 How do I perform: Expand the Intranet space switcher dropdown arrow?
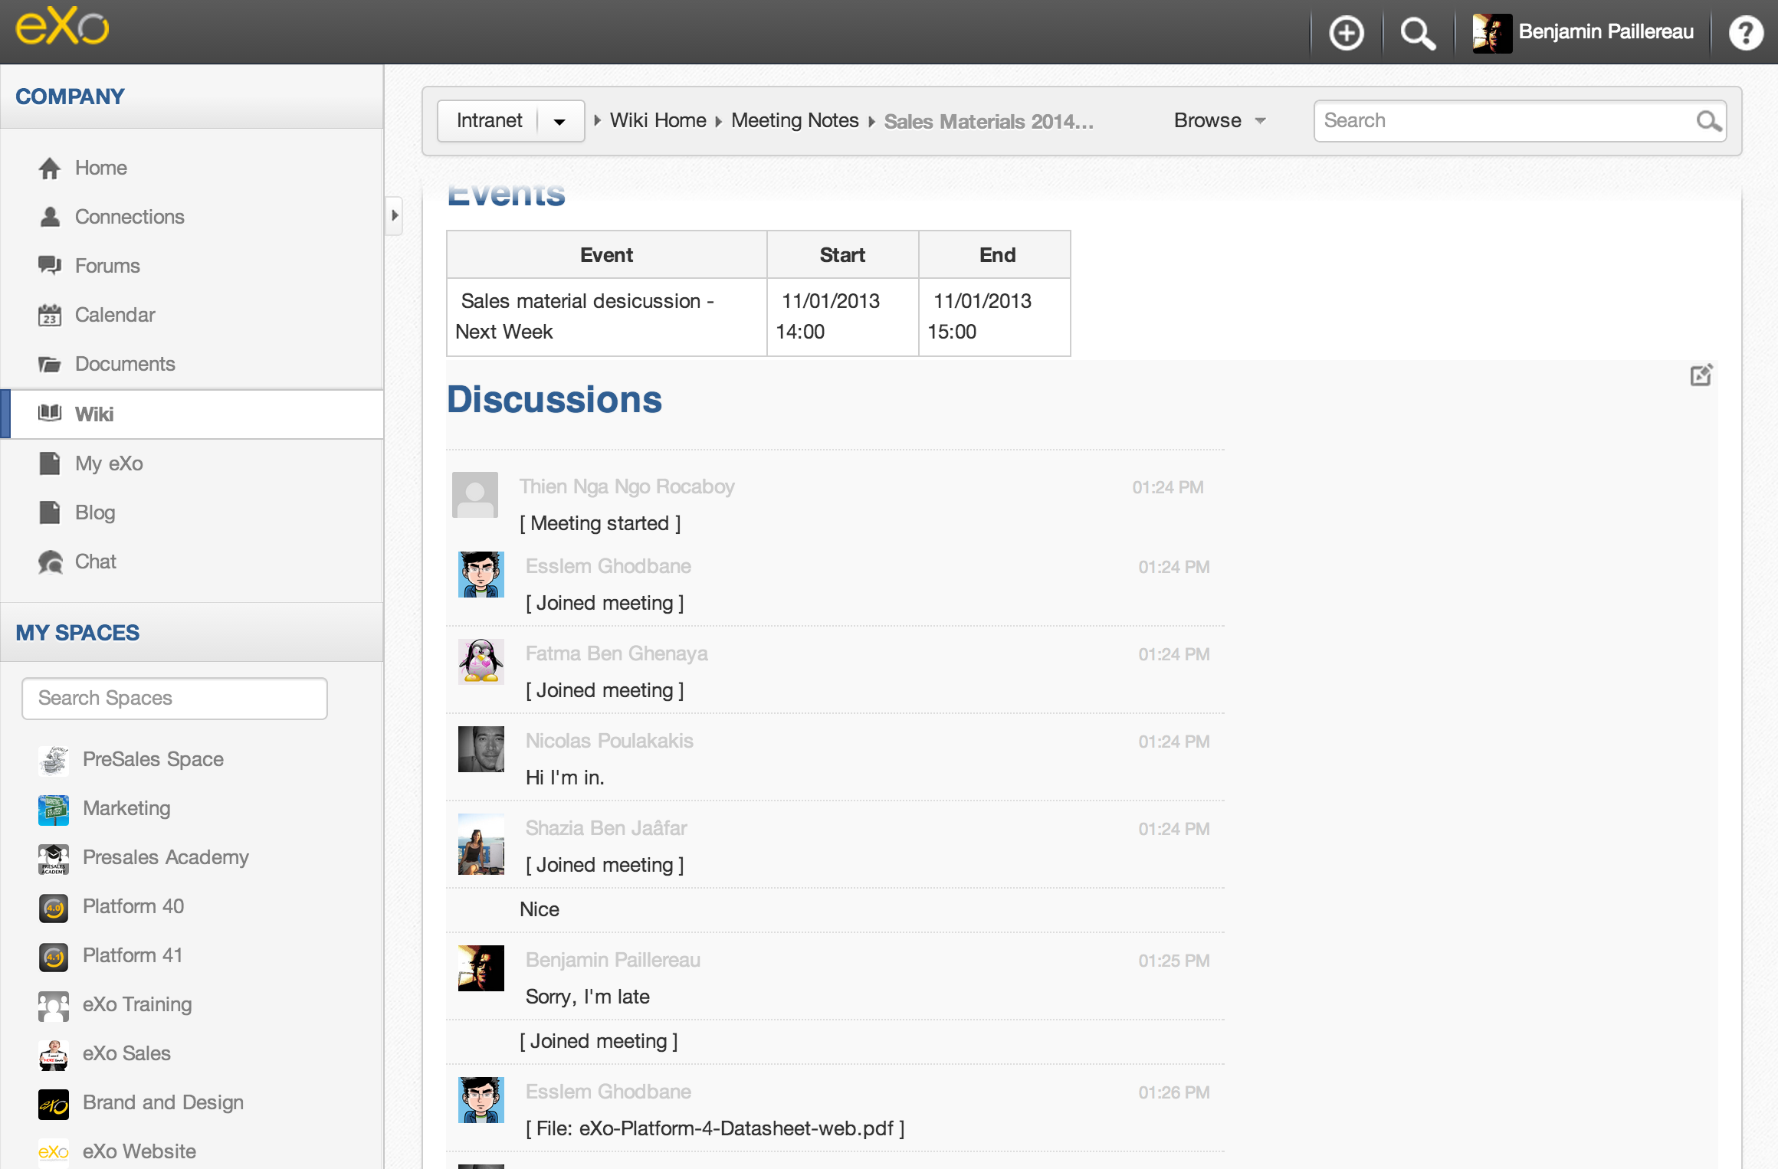(x=559, y=121)
